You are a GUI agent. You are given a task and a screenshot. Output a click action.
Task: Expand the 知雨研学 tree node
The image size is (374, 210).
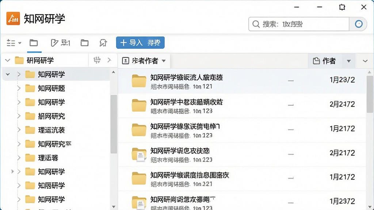click(19, 186)
